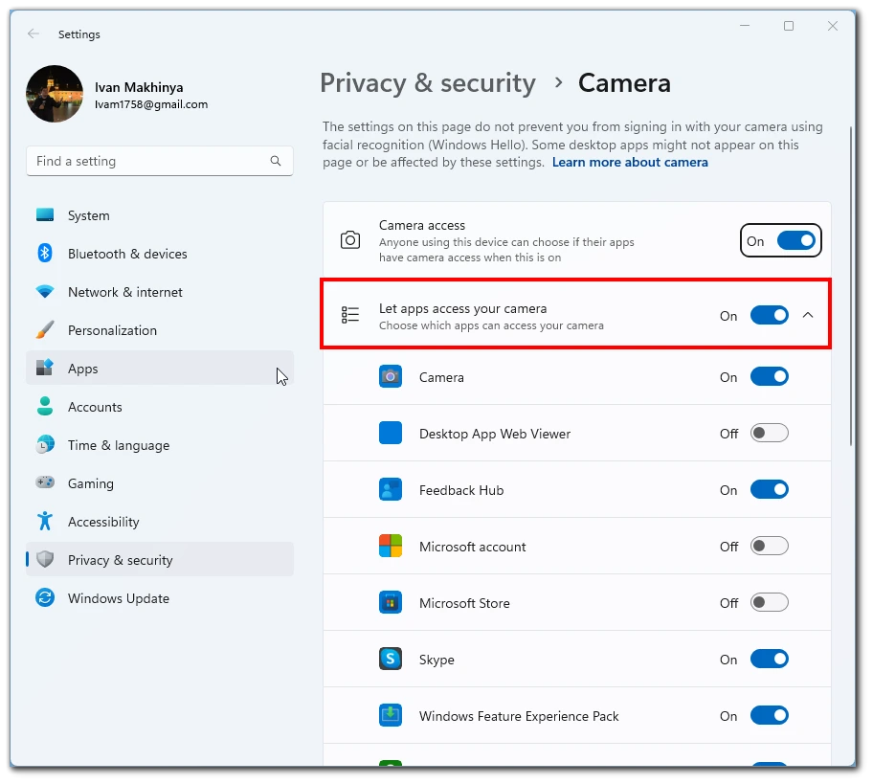Click the Gaming controller icon
The image size is (873, 784).
tap(45, 482)
